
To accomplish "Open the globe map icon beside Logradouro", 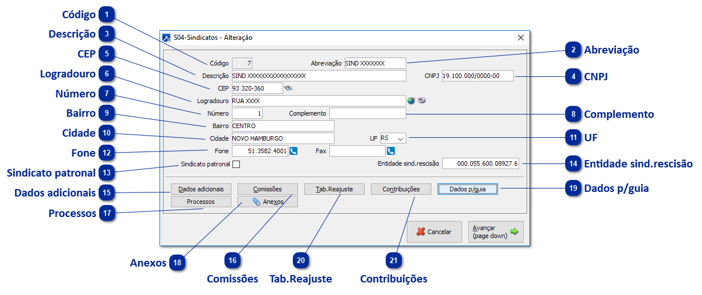I will click(x=411, y=101).
